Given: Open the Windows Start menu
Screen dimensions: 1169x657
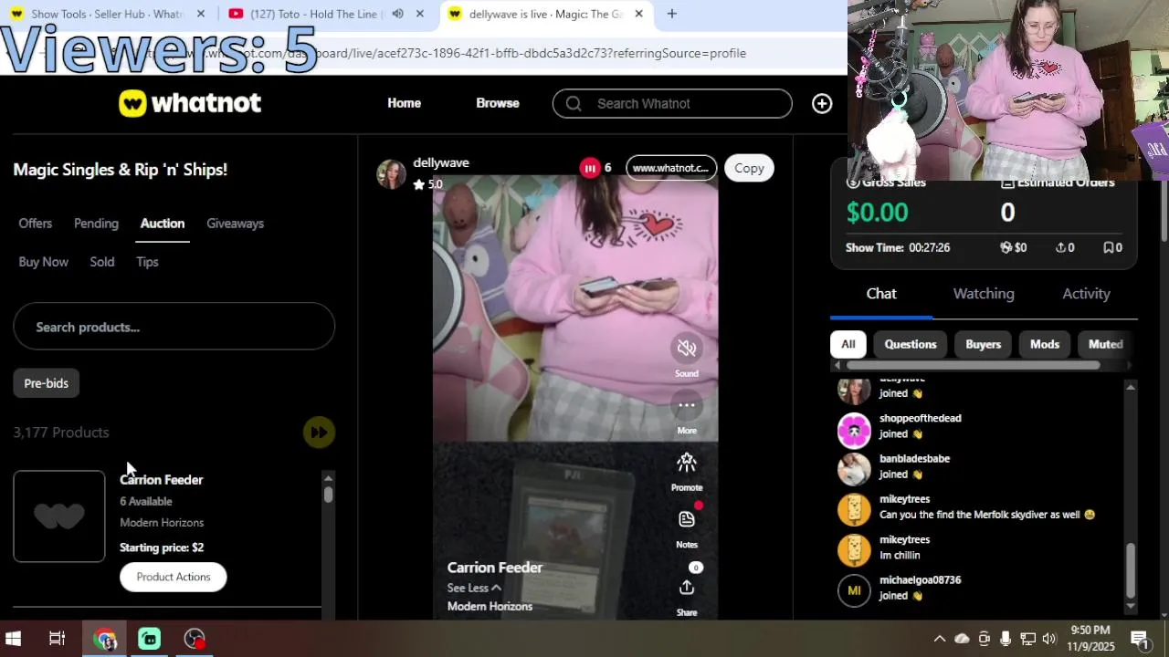Looking at the screenshot, I should click(x=14, y=639).
